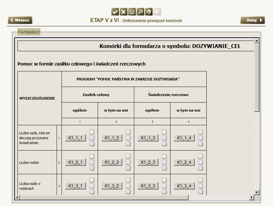
Task: Select cell button K1_2_3
Action: (148, 162)
